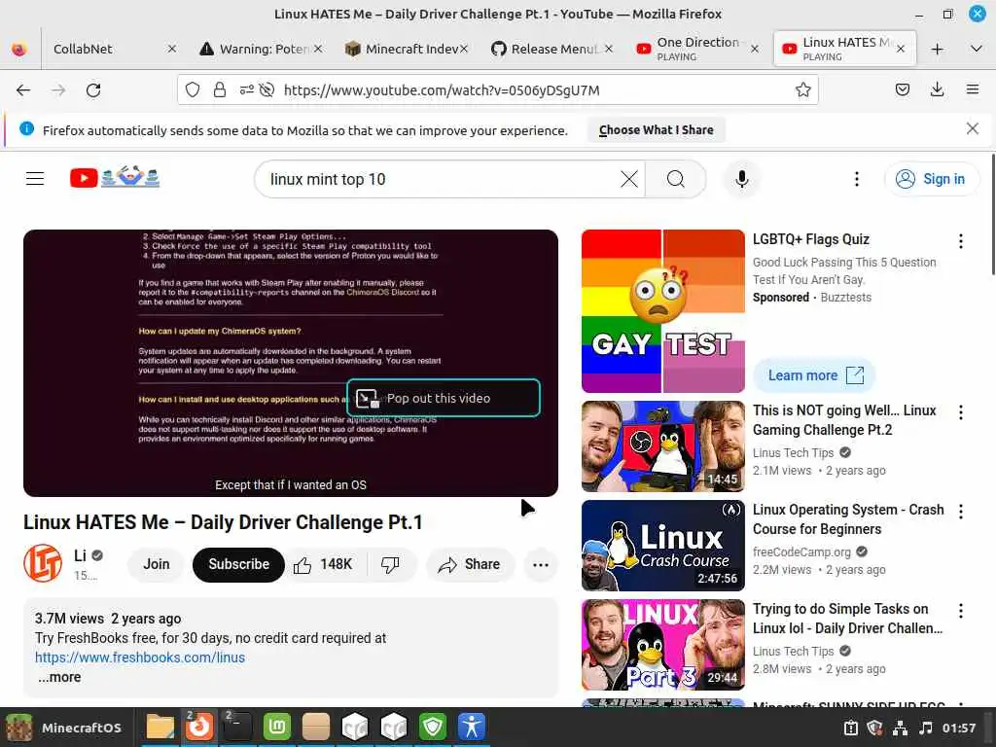
Task: Open the terminal from the taskbar
Action: tap(237, 728)
